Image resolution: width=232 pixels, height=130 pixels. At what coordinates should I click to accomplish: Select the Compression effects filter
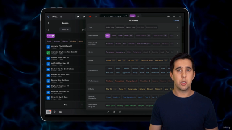(x=132, y=89)
